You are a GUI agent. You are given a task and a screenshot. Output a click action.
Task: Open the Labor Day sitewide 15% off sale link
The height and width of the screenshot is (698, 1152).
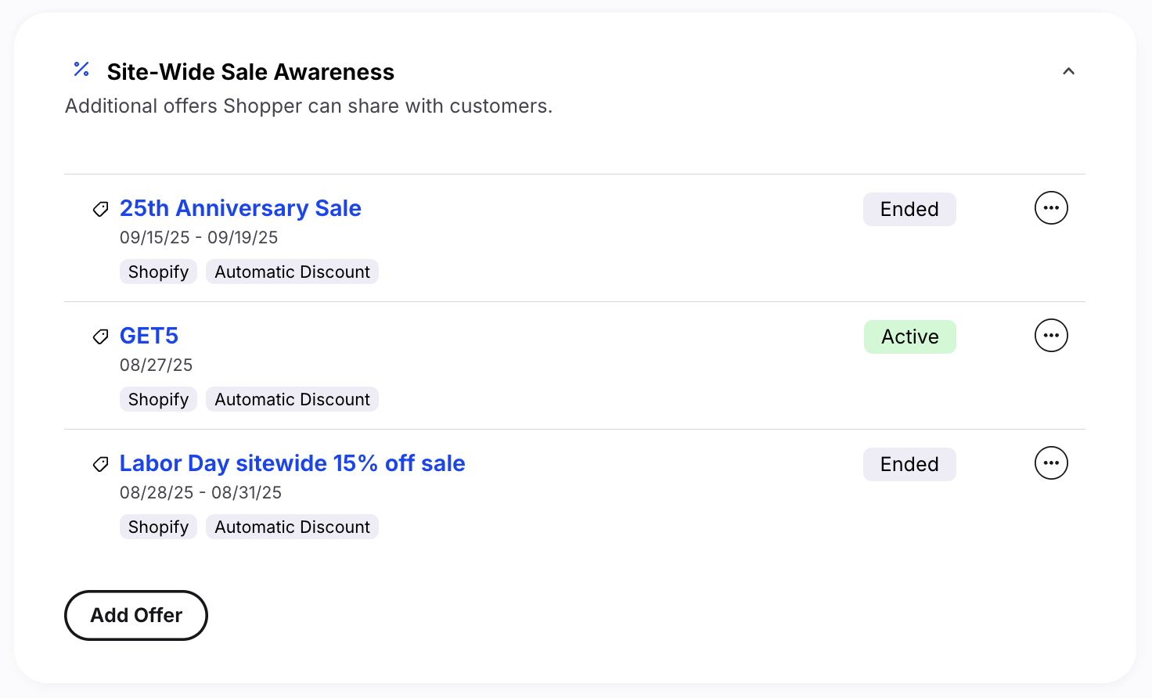pos(292,463)
